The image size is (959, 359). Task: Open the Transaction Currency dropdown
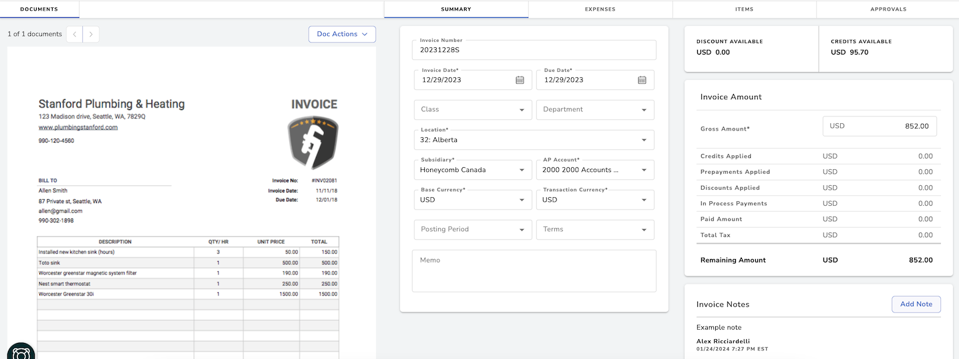point(595,200)
